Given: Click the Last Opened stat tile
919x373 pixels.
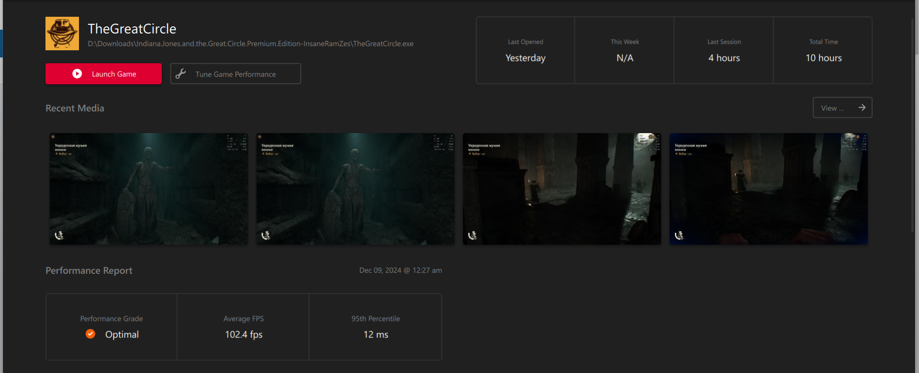Looking at the screenshot, I should (526, 50).
